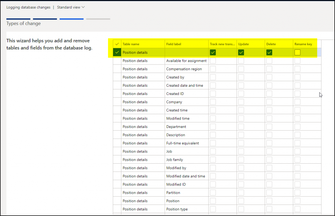
Task: Check Track new transactions for Available for assignment
Action: tap(213, 61)
